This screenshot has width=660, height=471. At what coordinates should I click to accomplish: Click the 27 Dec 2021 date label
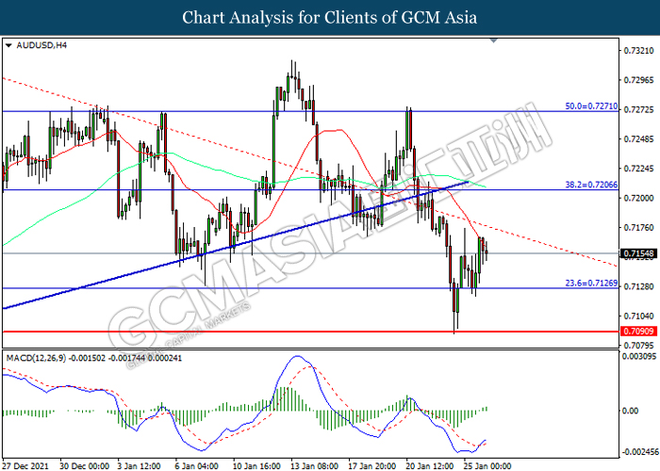click(x=25, y=466)
